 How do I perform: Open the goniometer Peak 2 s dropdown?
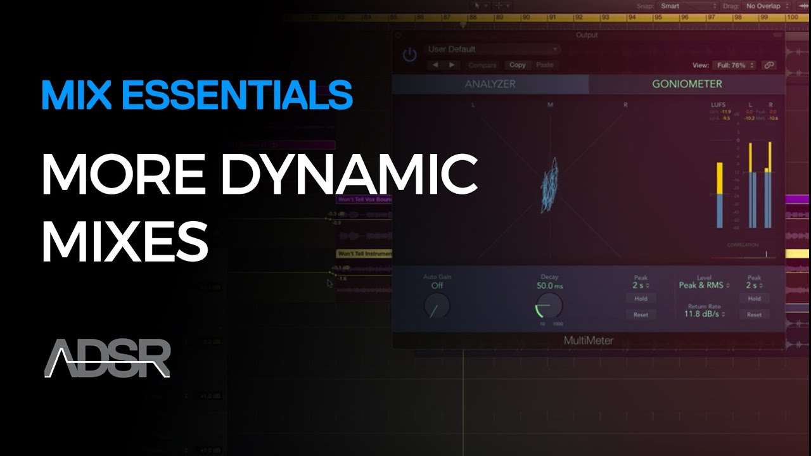click(641, 286)
